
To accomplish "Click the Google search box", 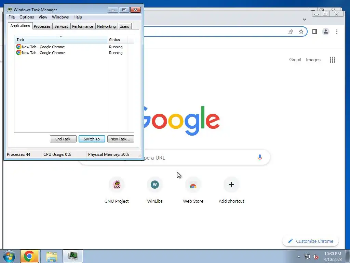I will pos(174,158).
